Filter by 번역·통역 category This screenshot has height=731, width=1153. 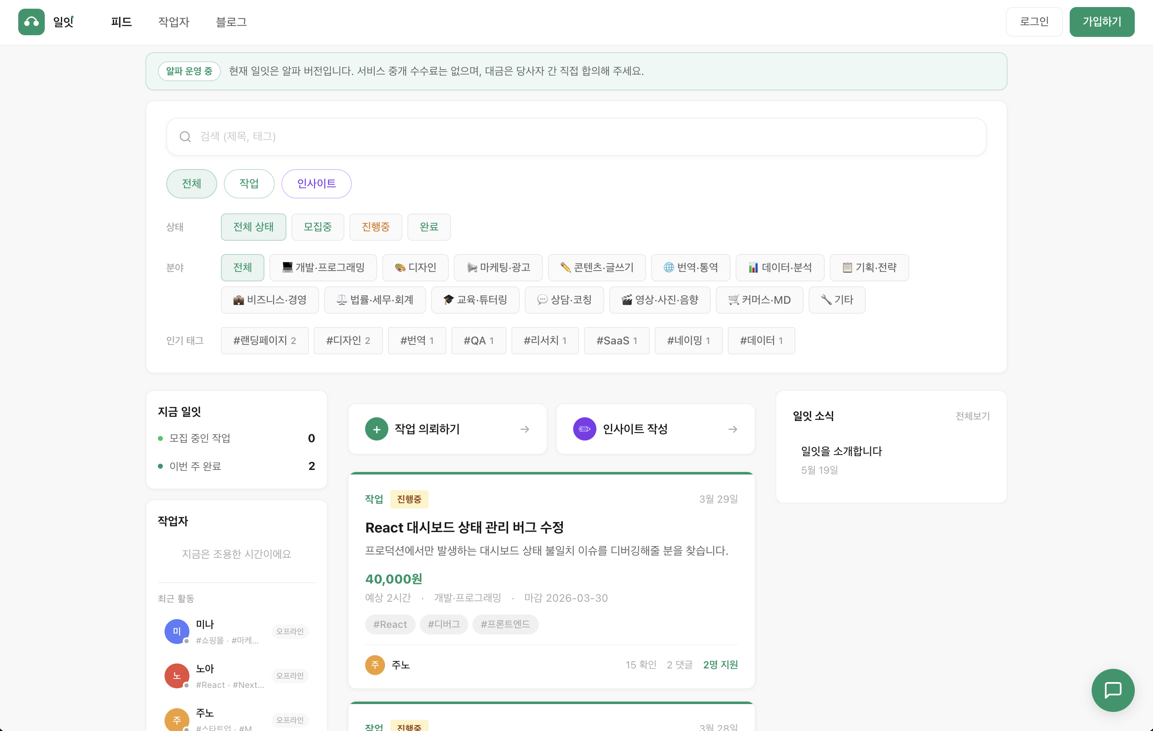point(690,268)
